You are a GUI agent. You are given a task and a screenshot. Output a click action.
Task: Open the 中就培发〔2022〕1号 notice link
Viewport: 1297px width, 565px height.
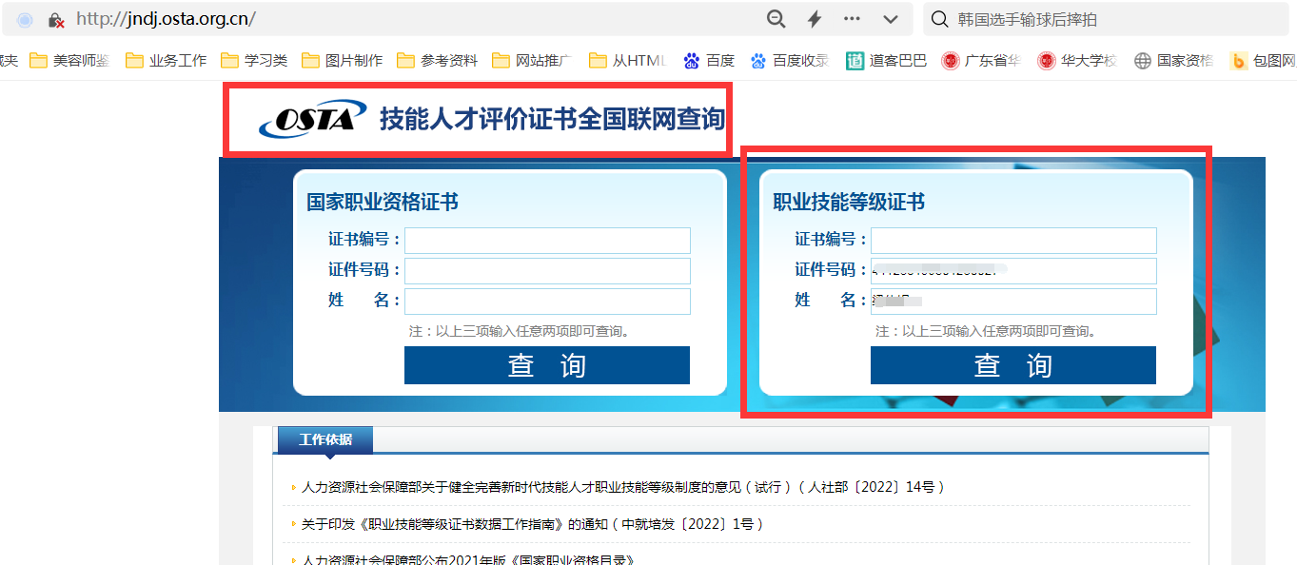click(533, 524)
